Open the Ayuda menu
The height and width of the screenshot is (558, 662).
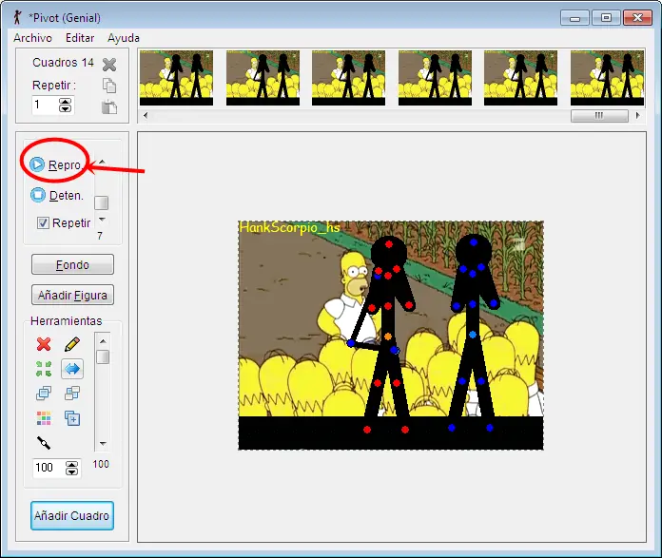pyautogui.click(x=124, y=38)
